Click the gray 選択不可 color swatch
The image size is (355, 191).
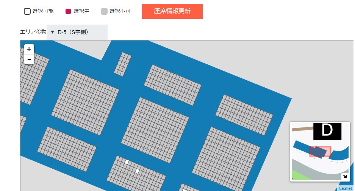point(104,11)
